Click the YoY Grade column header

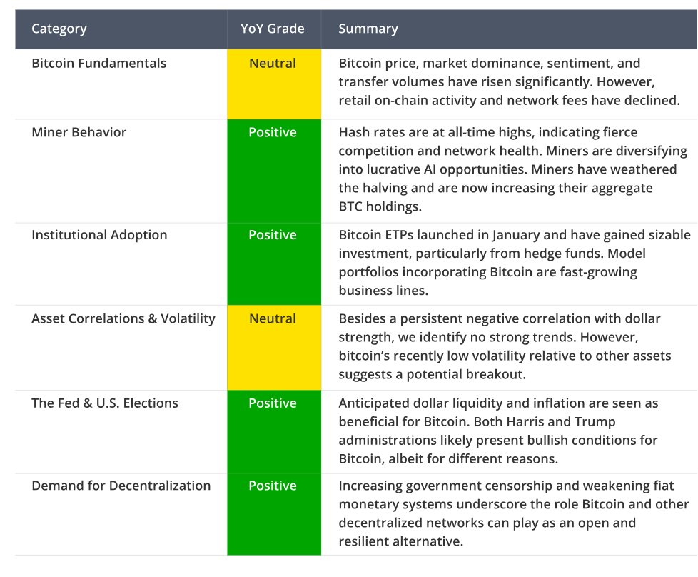click(x=274, y=29)
